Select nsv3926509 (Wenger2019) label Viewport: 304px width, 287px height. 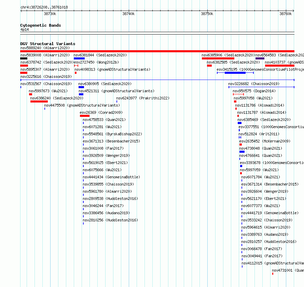tap(107, 155)
